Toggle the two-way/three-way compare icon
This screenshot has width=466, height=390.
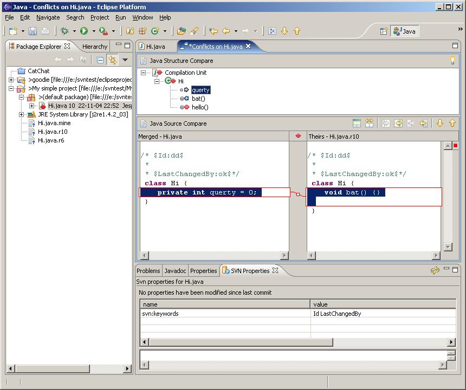pos(369,123)
